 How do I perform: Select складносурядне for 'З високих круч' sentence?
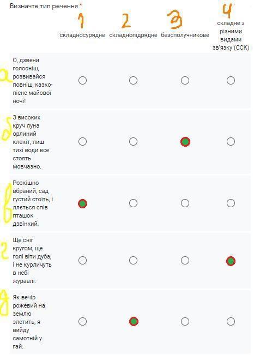click(x=82, y=141)
